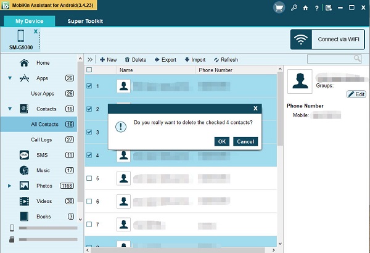This screenshot has width=370, height=253.
Task: Click the shopping cart icon in title bar
Action: (279, 8)
